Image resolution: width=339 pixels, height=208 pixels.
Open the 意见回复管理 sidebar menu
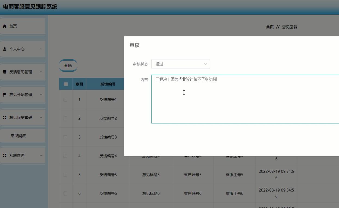(23, 118)
